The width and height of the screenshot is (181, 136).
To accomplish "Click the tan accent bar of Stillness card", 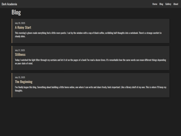I will [12, 58].
